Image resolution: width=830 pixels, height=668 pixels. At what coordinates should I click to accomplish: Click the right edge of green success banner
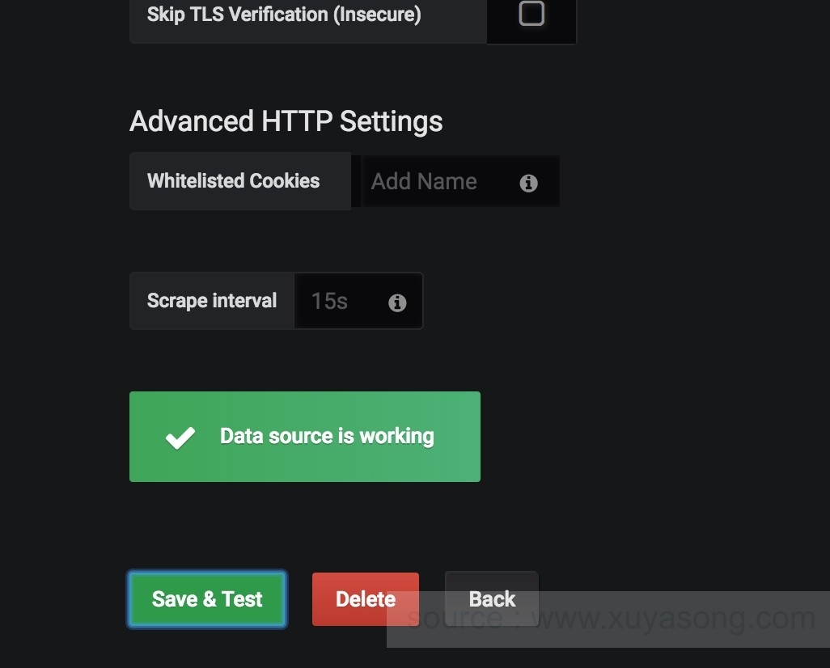tap(472, 437)
